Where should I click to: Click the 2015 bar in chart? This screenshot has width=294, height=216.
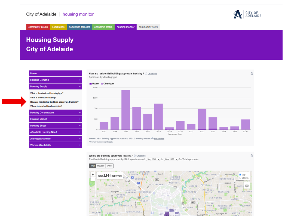click(x=126, y=110)
